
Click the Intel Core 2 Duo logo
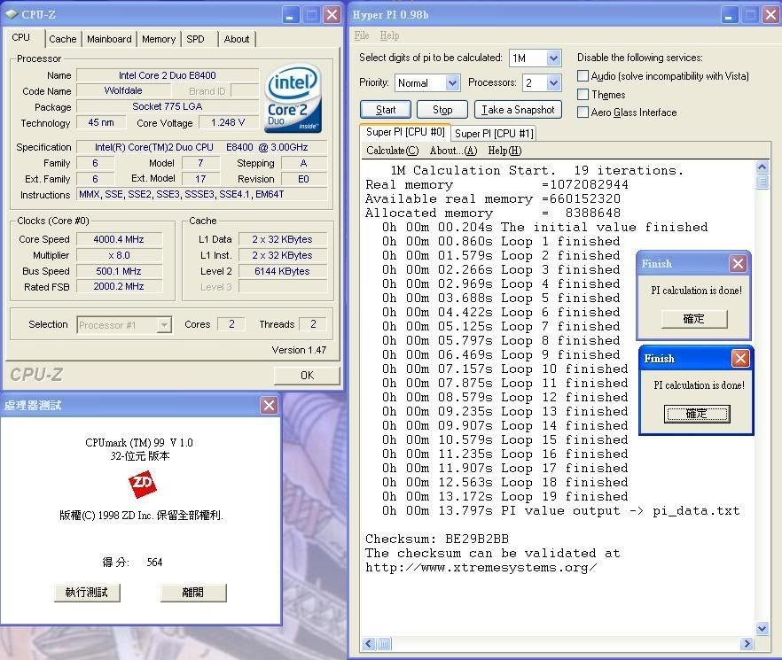(293, 98)
